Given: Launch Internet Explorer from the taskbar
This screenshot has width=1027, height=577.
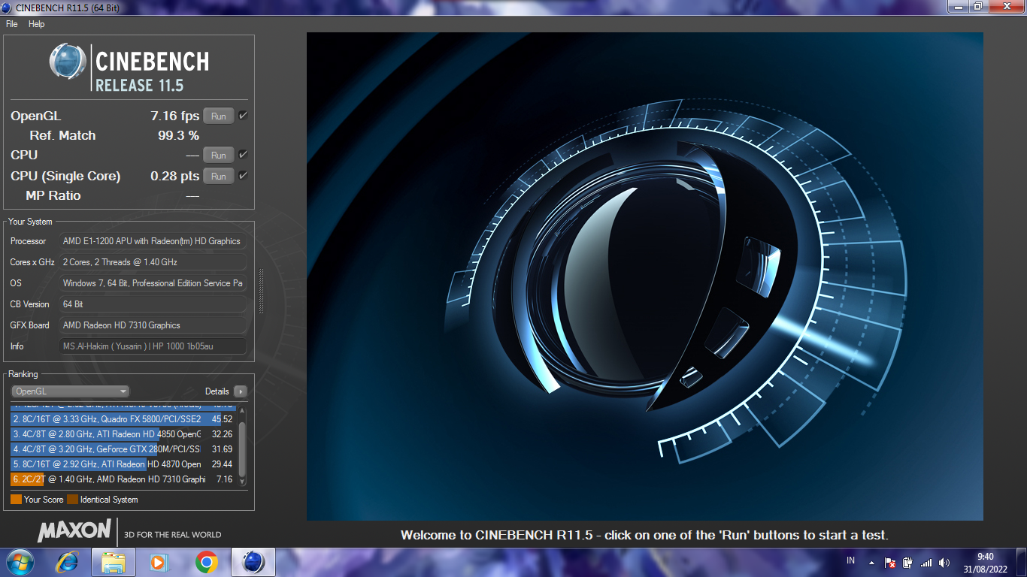Looking at the screenshot, I should pyautogui.click(x=68, y=562).
